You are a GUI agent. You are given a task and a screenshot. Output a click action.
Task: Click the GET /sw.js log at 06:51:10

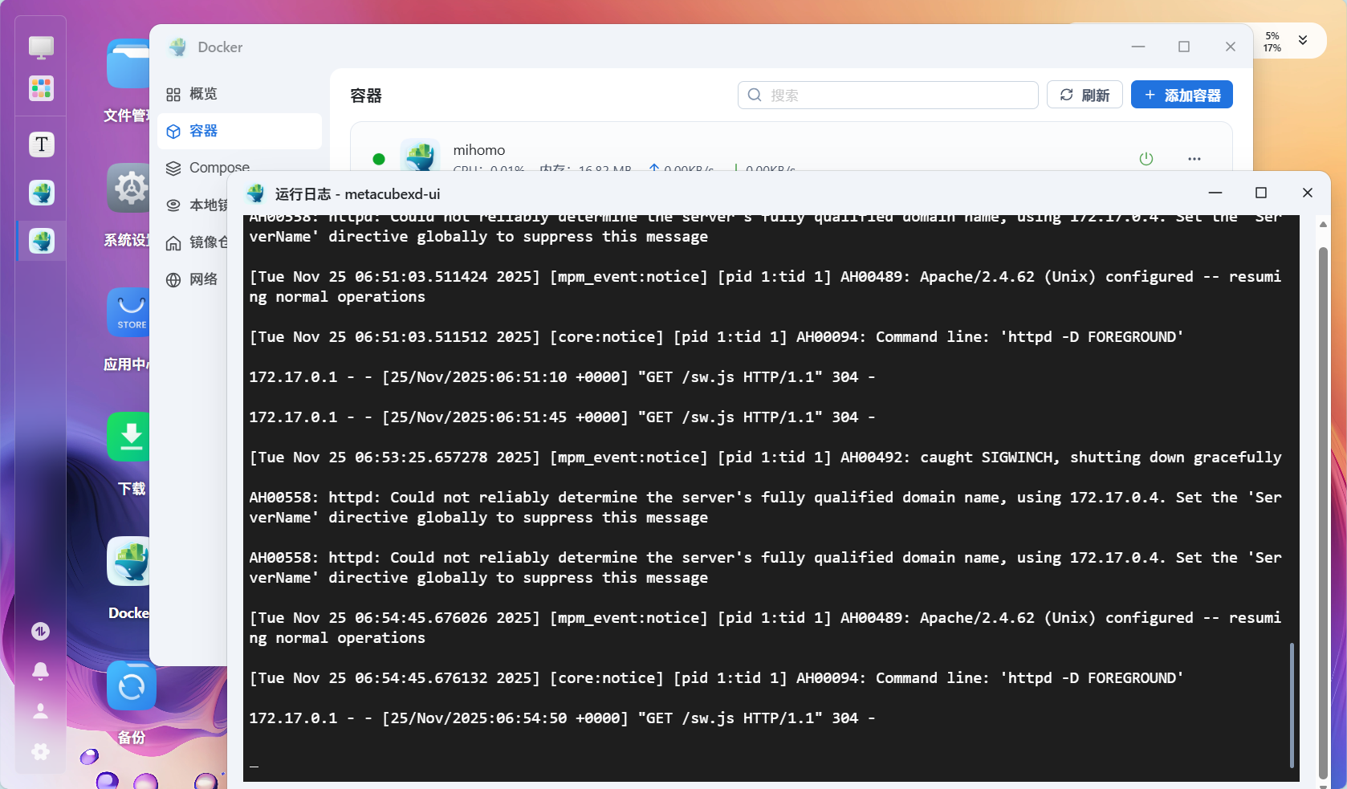point(562,377)
